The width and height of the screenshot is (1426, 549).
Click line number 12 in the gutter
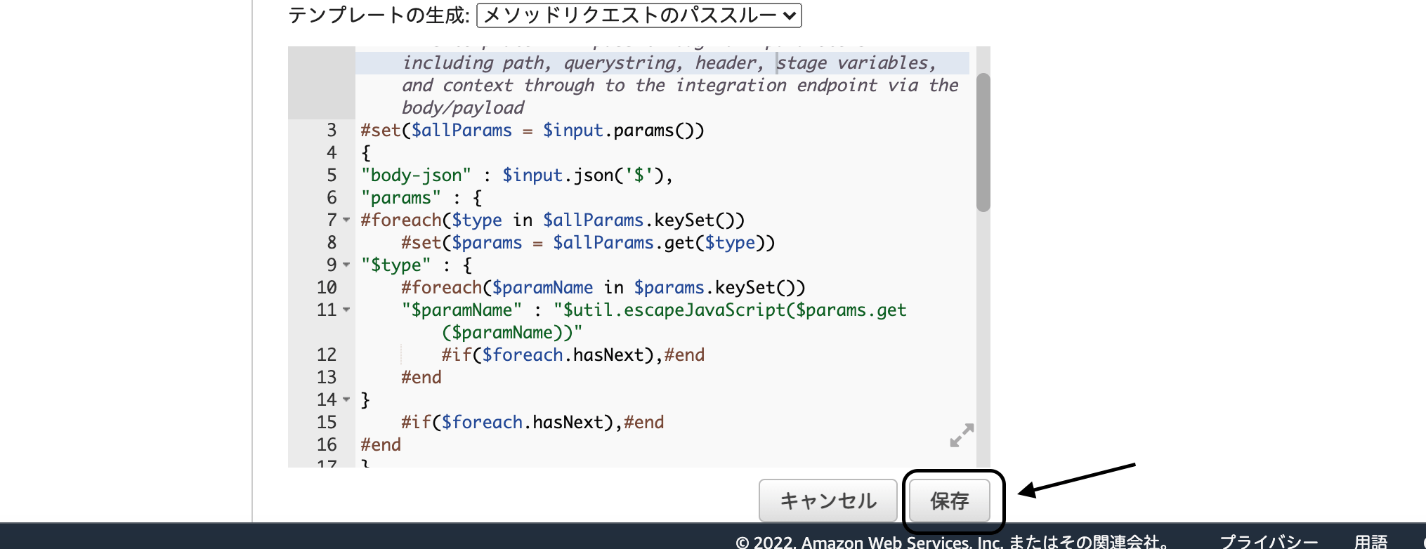[327, 355]
